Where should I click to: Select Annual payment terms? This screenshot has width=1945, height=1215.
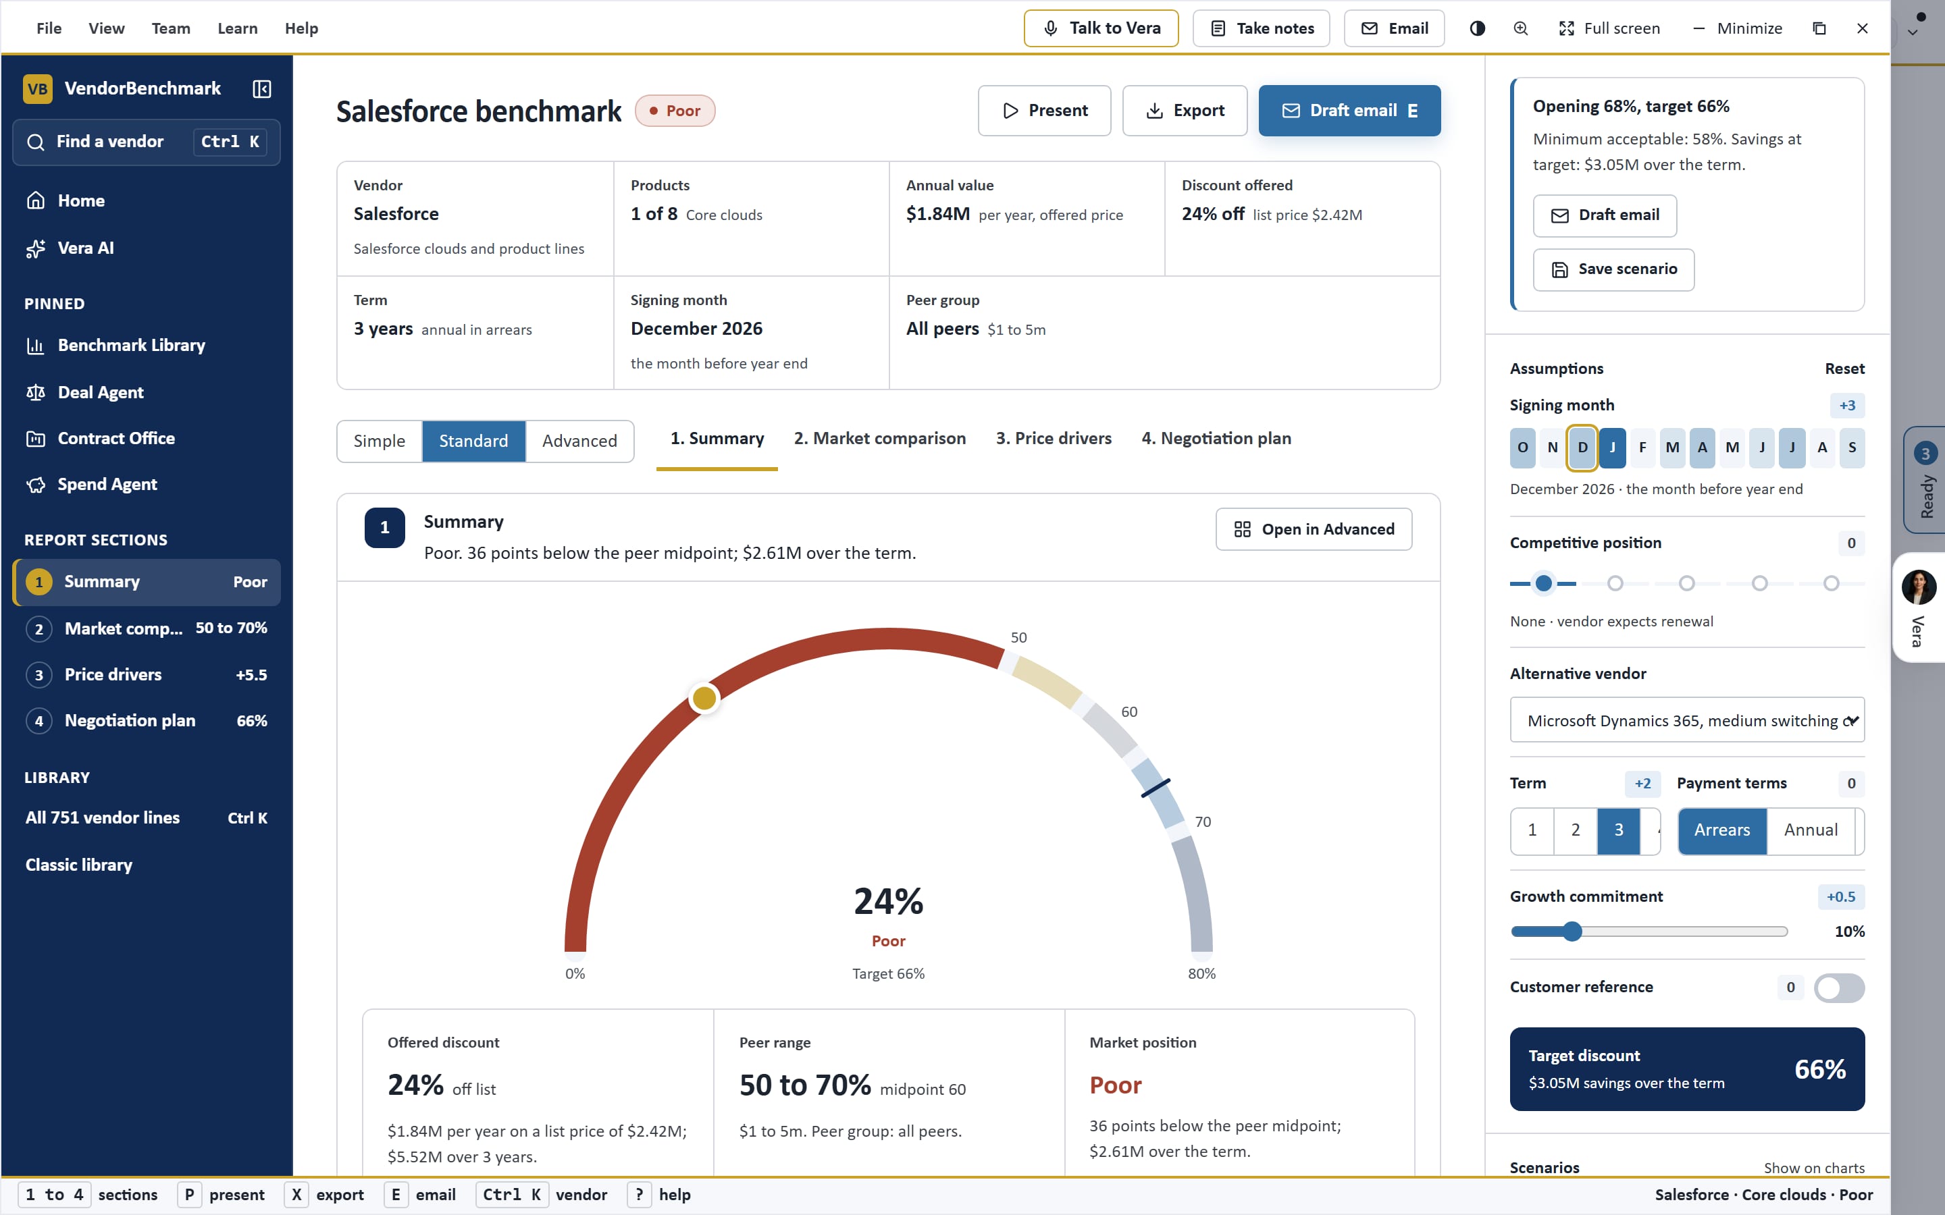[x=1811, y=831]
